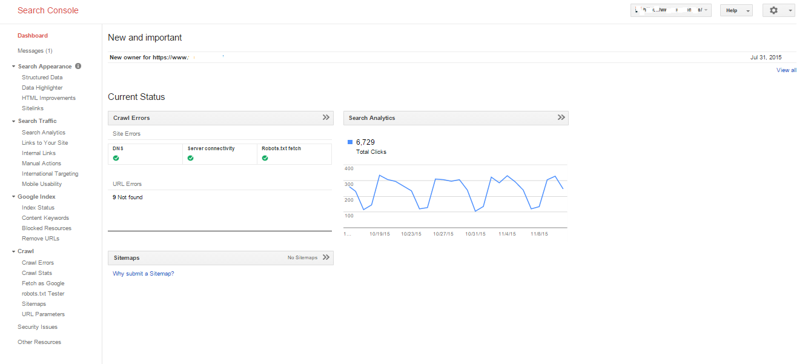This screenshot has height=364, width=811.
Task: Open Mobile Usability
Action: pyautogui.click(x=42, y=184)
